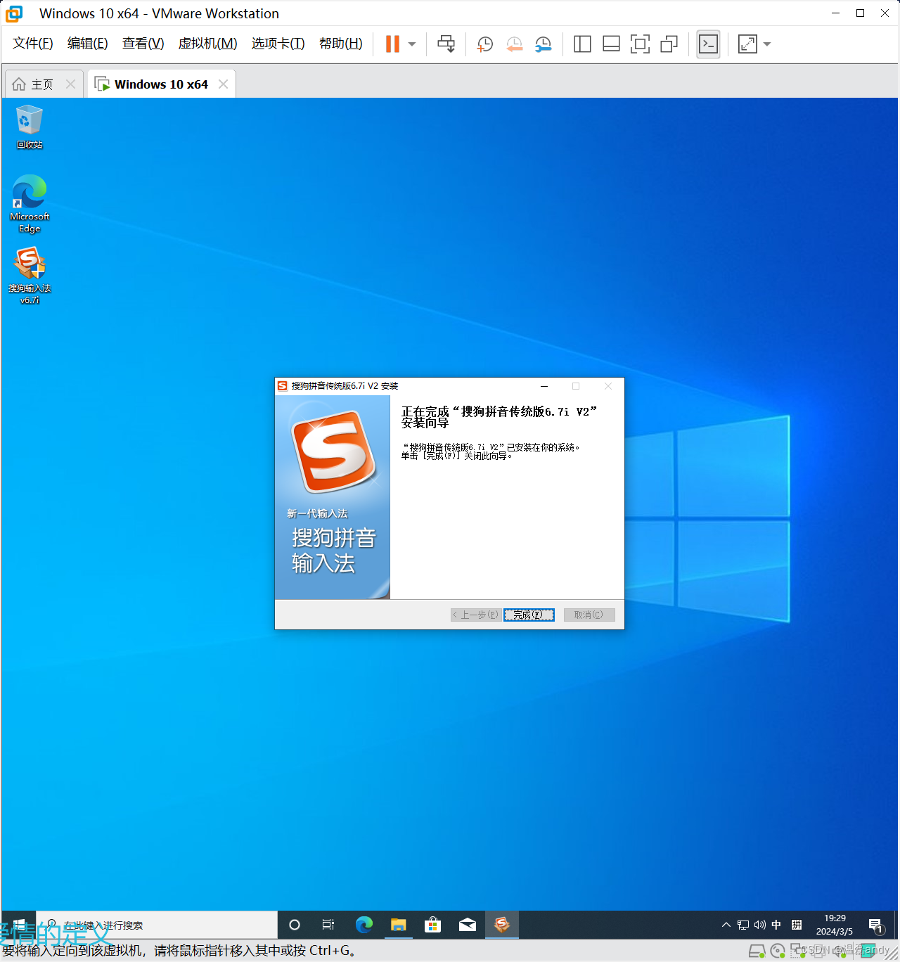The image size is (900, 962).
Task: Switch to the 主页 tab
Action: tap(42, 84)
